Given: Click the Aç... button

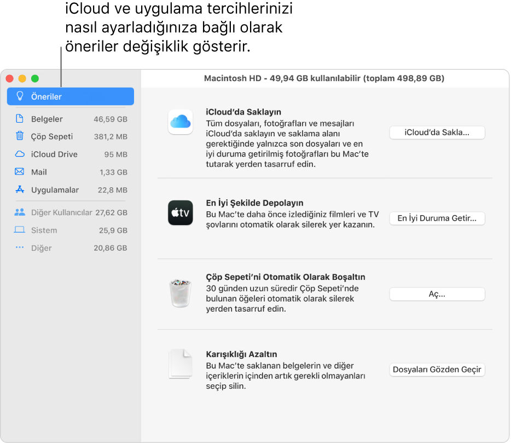Looking at the screenshot, I should tap(437, 294).
